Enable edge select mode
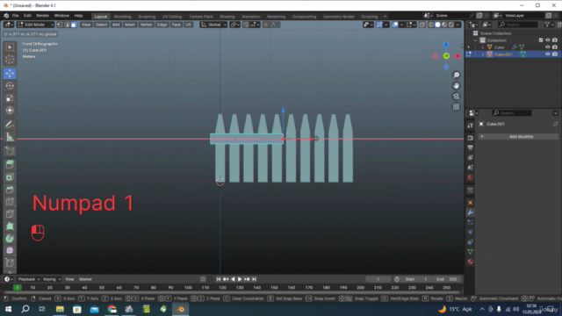The width and height of the screenshot is (562, 316). 67,25
